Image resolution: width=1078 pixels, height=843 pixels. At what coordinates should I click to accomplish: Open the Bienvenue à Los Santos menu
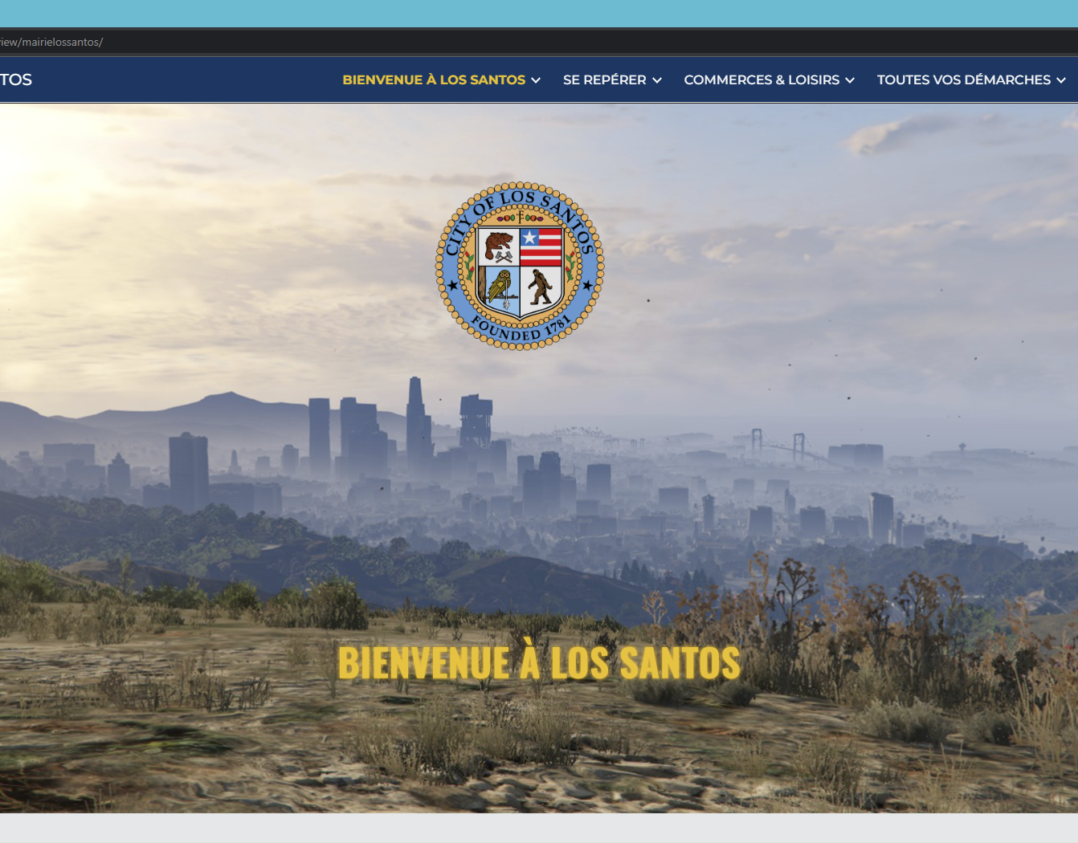(x=434, y=79)
